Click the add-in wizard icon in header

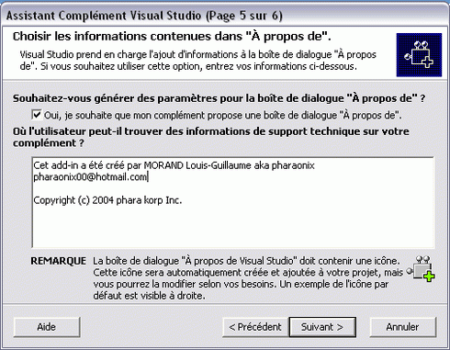pos(419,55)
